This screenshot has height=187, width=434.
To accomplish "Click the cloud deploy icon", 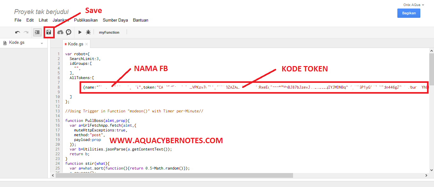I will pos(60,32).
